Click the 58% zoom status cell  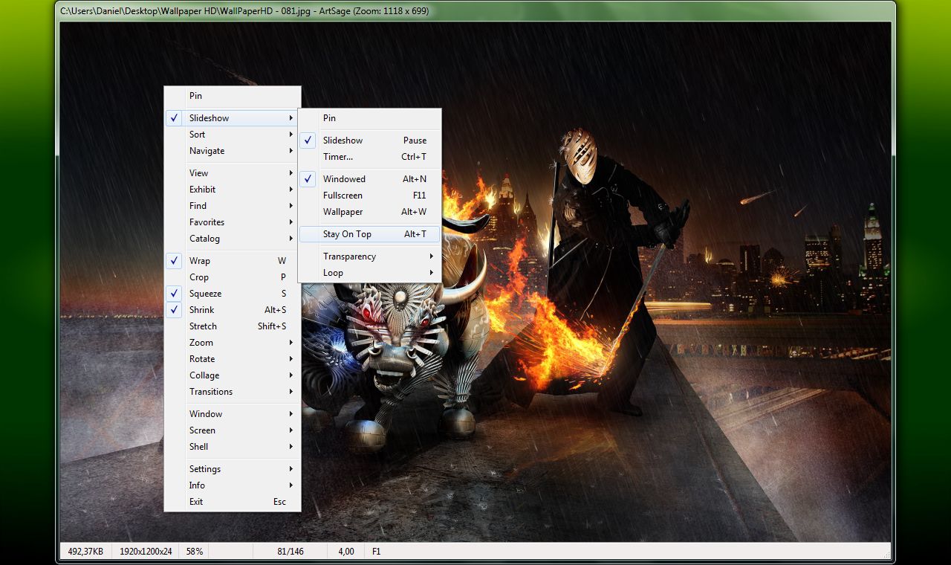195,552
